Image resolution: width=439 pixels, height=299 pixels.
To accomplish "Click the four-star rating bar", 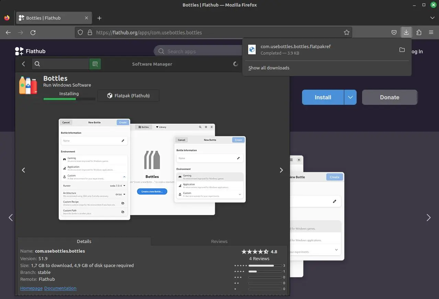I will tap(265, 272).
